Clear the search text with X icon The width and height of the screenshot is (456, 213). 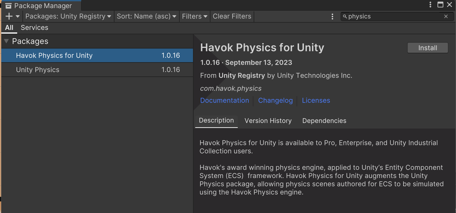click(446, 17)
